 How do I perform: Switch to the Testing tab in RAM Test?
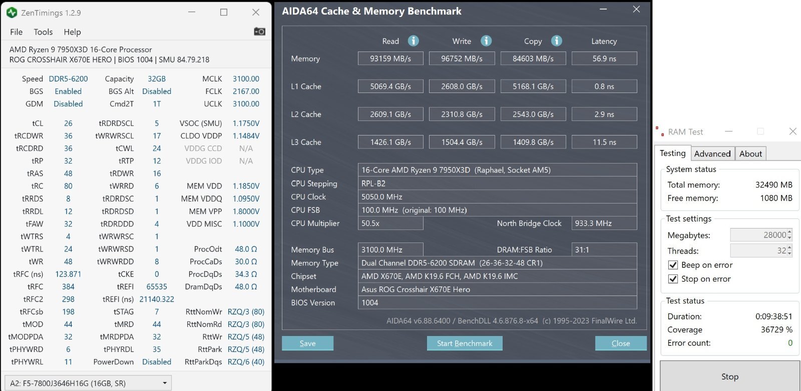(x=672, y=153)
